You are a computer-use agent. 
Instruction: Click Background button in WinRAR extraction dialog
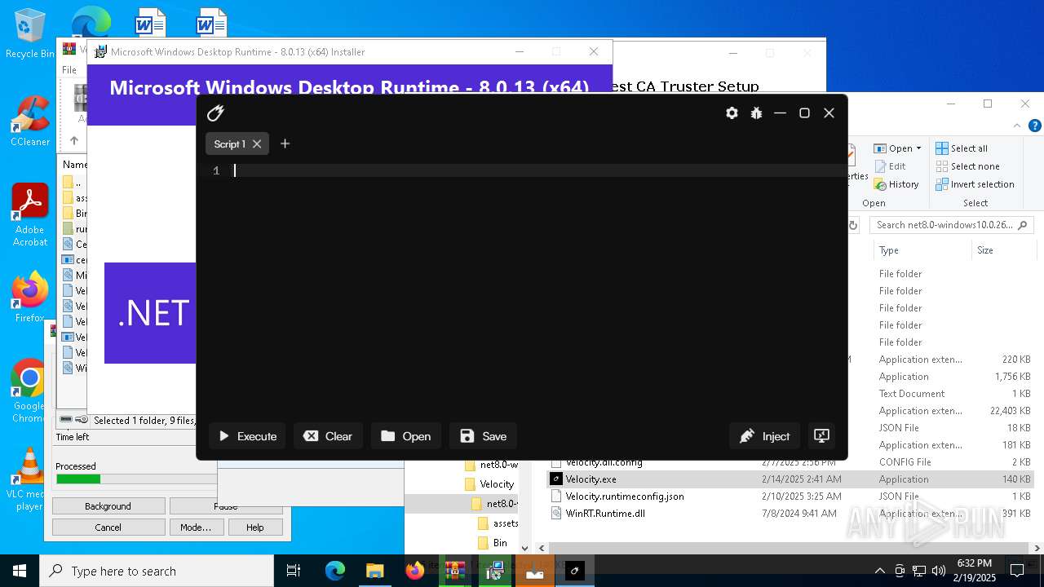click(108, 506)
